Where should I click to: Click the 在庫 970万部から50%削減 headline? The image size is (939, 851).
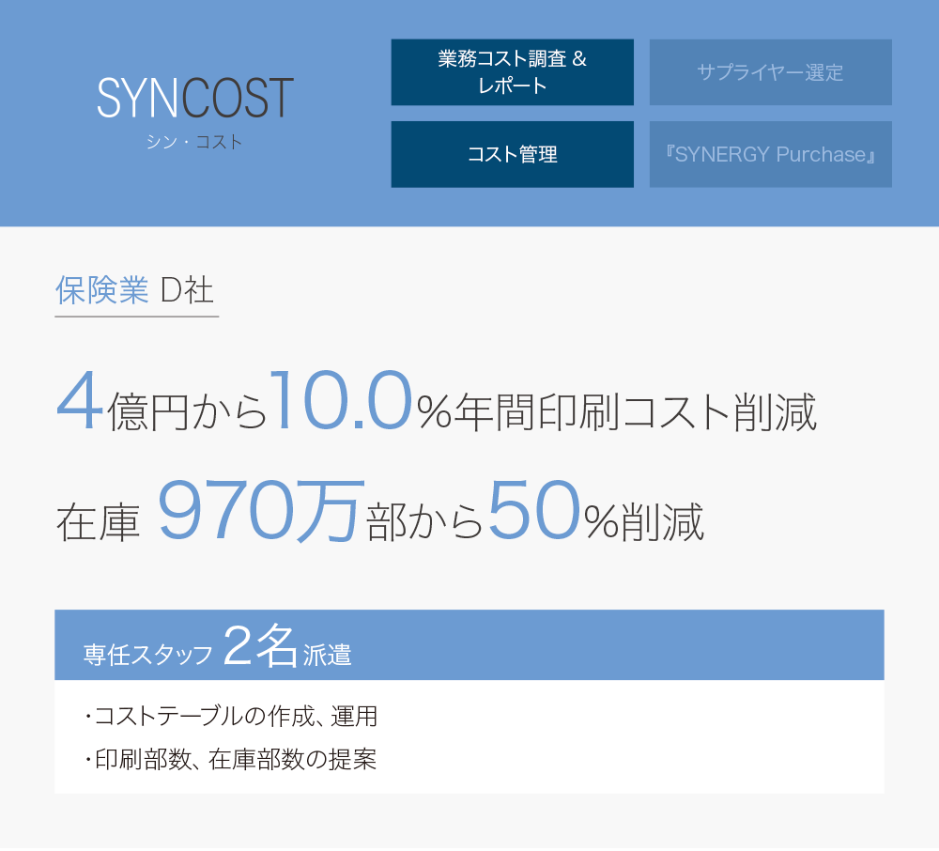(380, 512)
